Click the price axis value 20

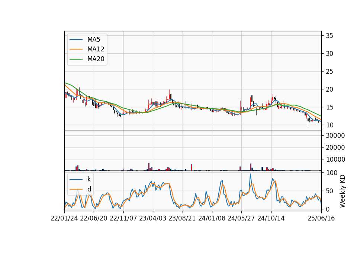(329, 89)
